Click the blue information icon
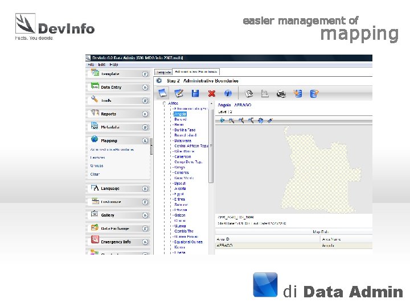The image size is (410, 307). click(x=228, y=93)
